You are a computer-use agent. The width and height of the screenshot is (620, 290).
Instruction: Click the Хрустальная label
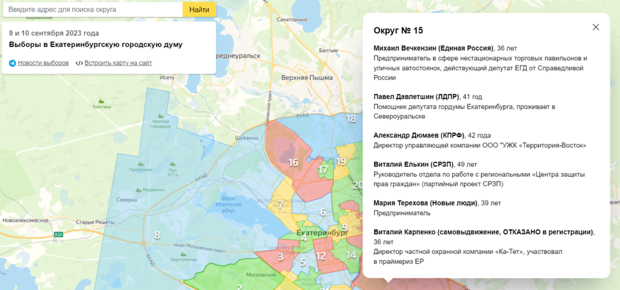[x=183, y=259]
